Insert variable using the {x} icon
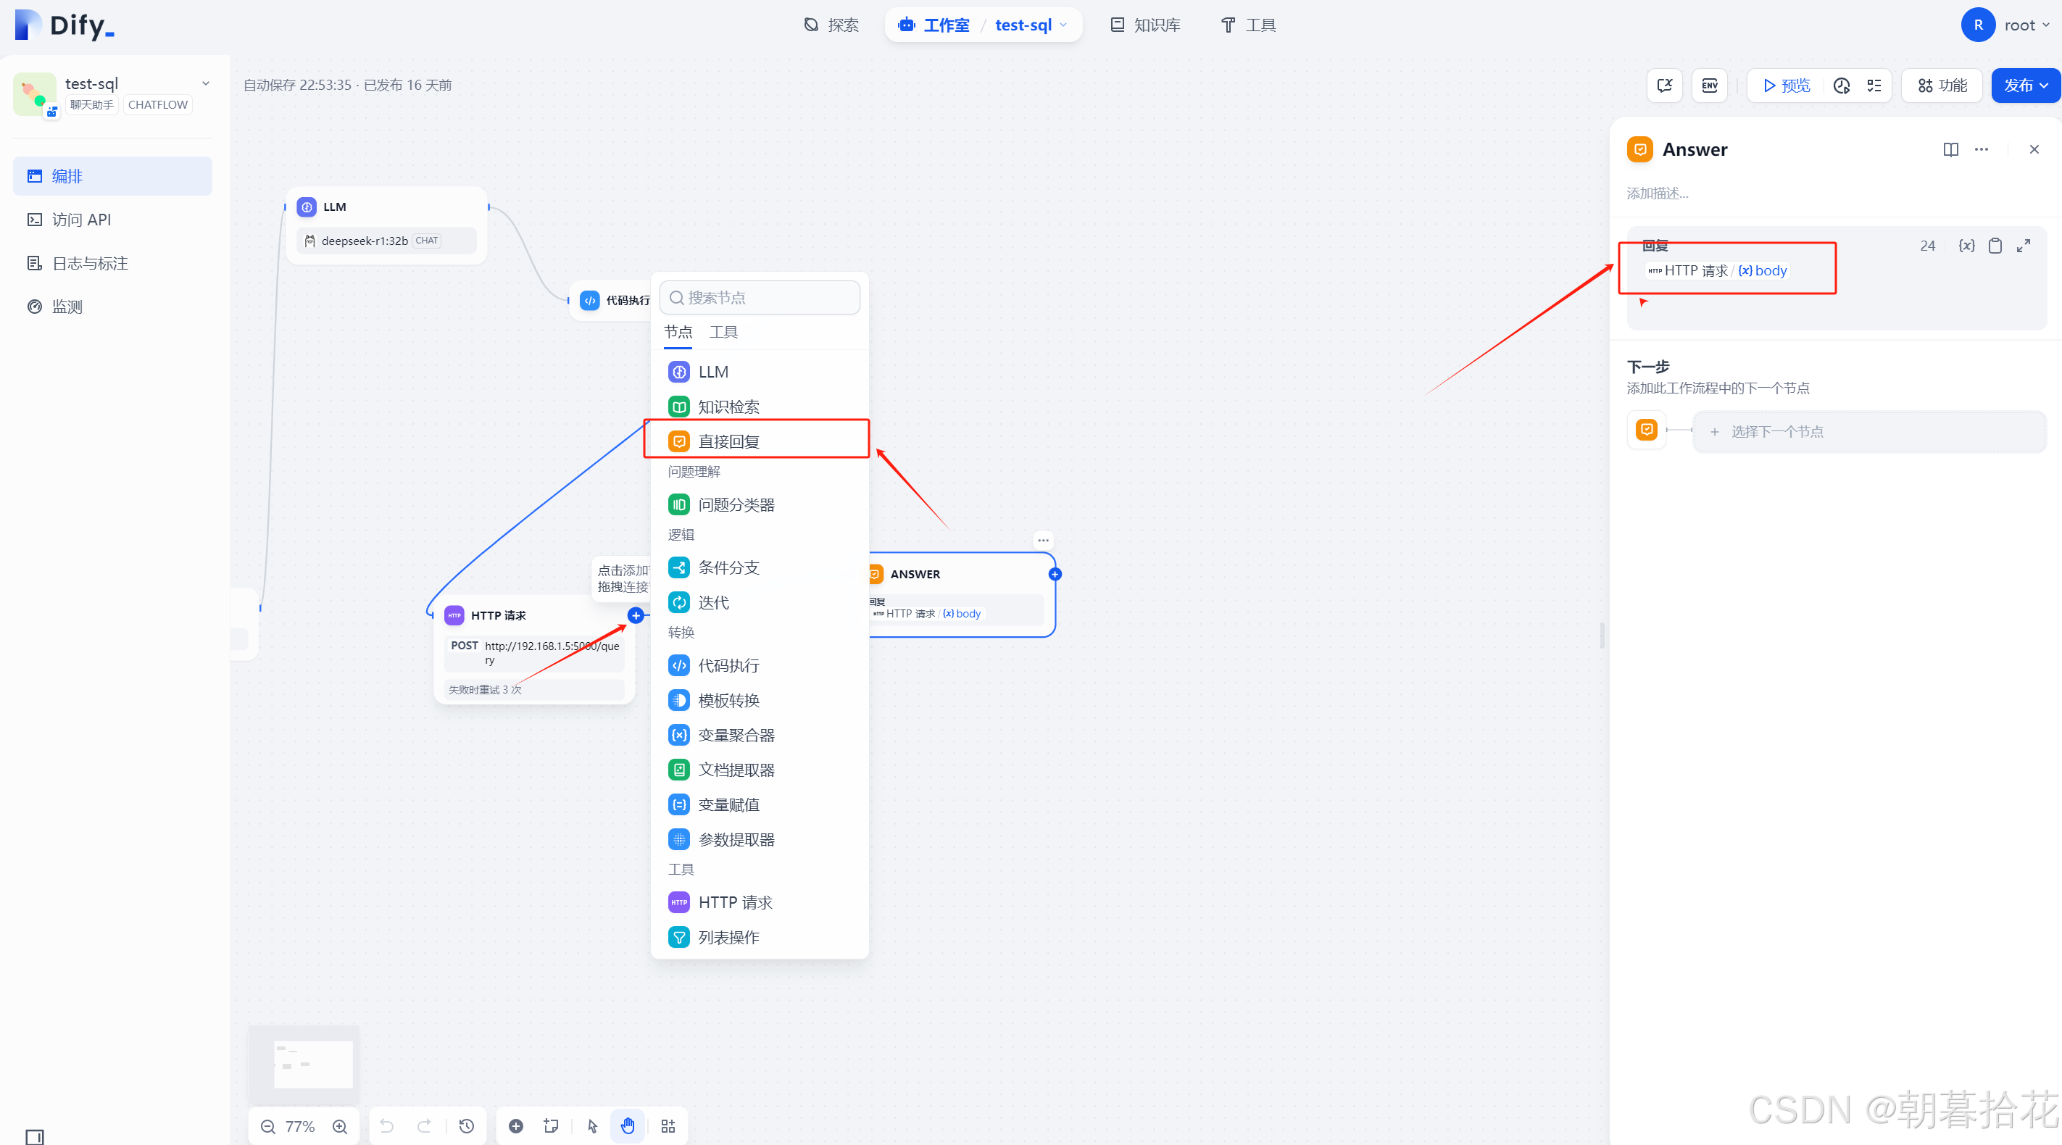Viewport: 2062px width, 1145px height. pyautogui.click(x=1966, y=246)
